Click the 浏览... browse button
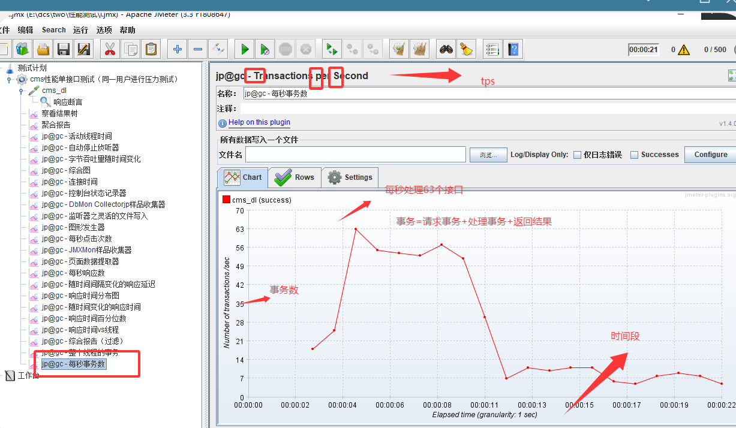 [x=488, y=155]
